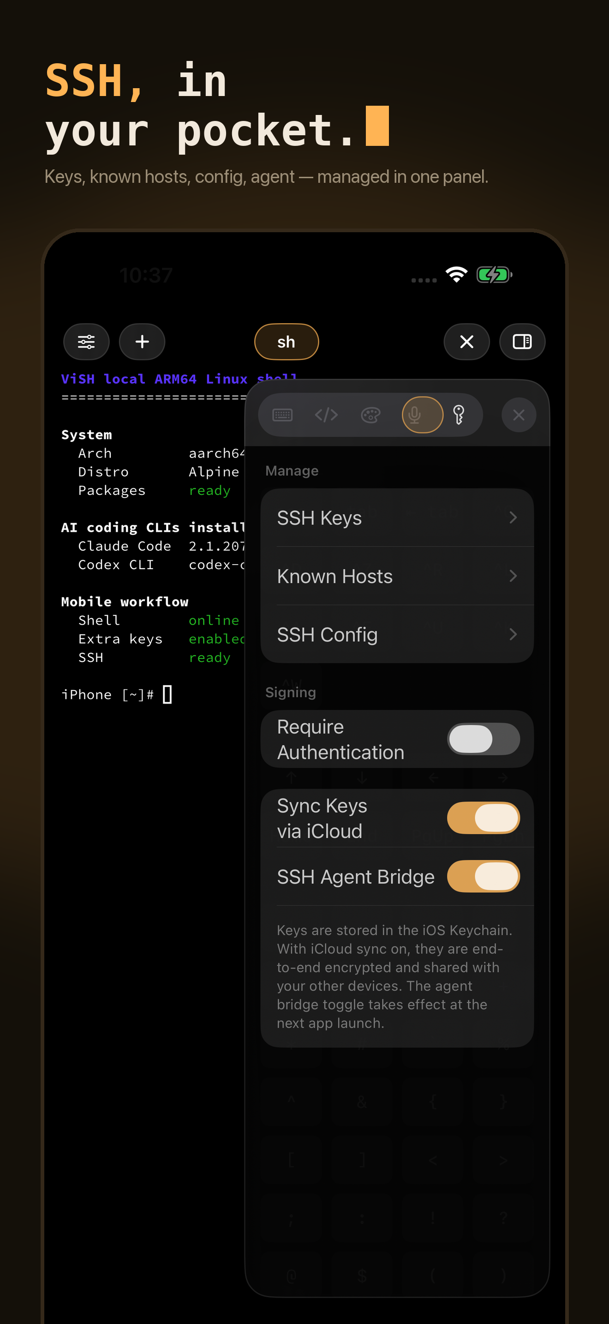Tap the "Manage" section header
This screenshot has width=609, height=1324.
click(x=292, y=471)
